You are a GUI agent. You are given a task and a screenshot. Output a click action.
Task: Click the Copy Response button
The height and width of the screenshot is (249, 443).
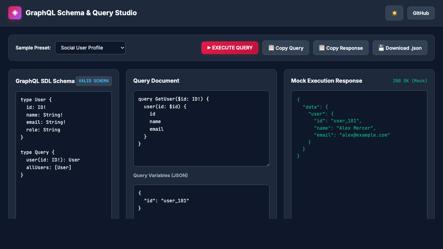click(x=341, y=48)
